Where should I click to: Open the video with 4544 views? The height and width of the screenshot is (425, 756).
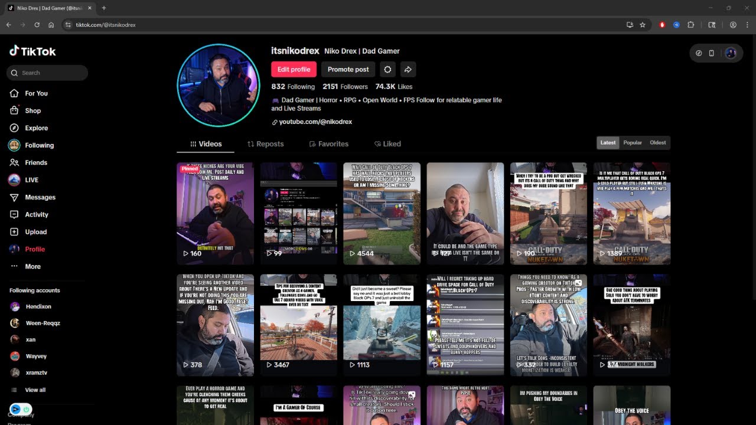click(382, 213)
